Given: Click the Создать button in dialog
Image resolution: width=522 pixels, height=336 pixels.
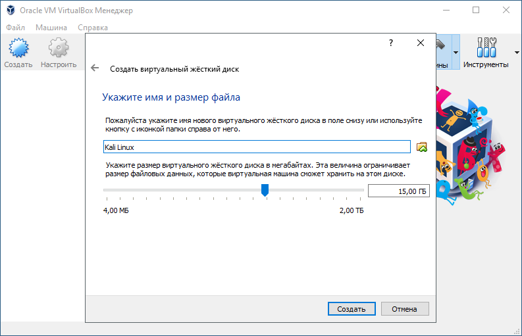Looking at the screenshot, I should (x=352, y=309).
